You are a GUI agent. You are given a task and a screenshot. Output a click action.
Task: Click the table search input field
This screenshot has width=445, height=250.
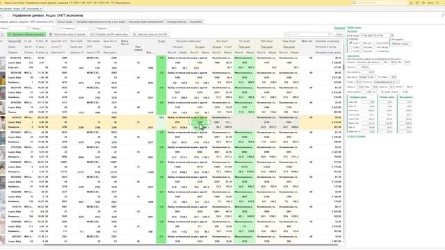(x=307, y=34)
